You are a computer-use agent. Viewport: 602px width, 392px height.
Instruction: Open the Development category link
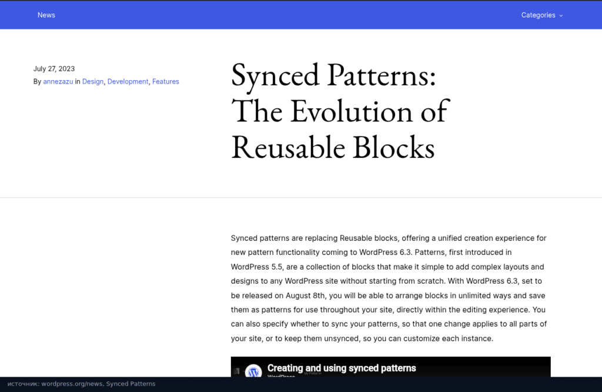pos(128,81)
